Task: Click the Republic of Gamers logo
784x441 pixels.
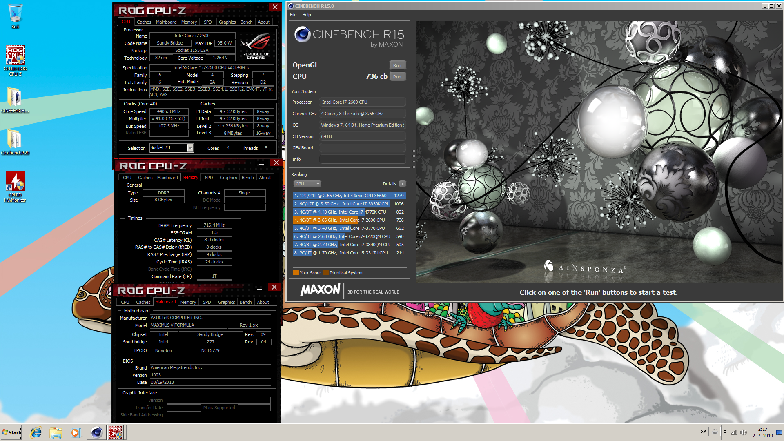Action: (x=256, y=47)
